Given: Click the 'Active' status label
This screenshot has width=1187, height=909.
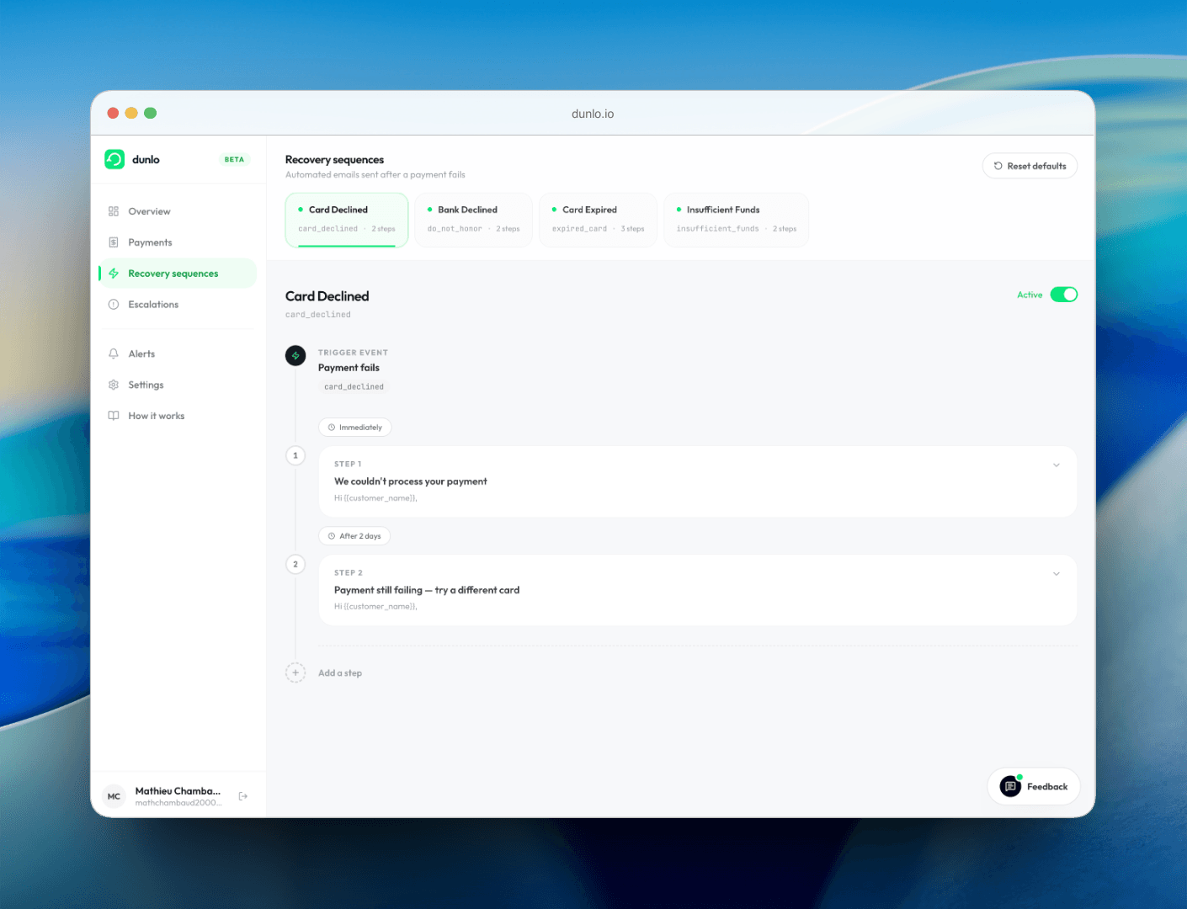Looking at the screenshot, I should click(1030, 295).
